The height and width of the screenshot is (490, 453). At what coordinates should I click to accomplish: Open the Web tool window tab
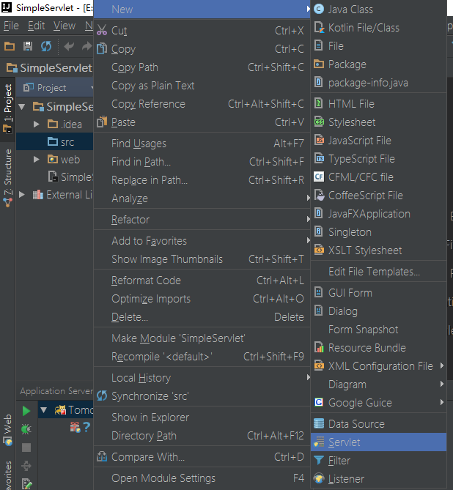(7, 429)
